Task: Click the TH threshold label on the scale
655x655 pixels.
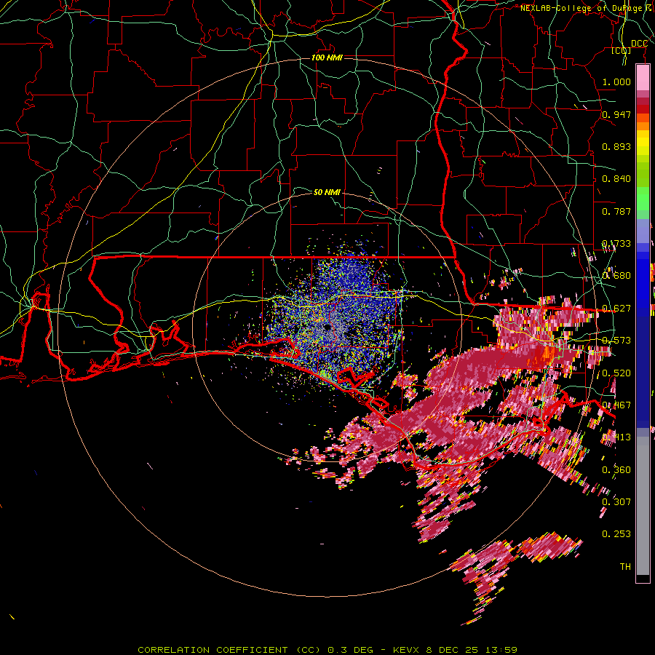Action: (x=625, y=566)
